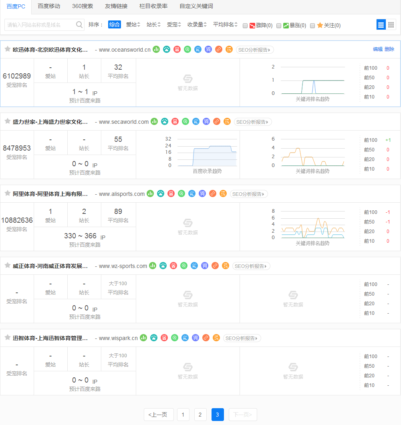Tick the 骤降(0) checkbox

click(245, 26)
